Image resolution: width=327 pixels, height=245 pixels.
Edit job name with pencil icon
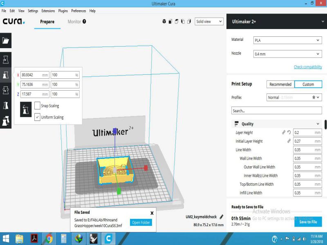pos(222,217)
